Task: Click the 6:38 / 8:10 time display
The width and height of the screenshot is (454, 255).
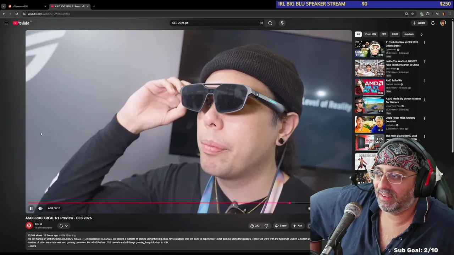Action: tap(54, 208)
